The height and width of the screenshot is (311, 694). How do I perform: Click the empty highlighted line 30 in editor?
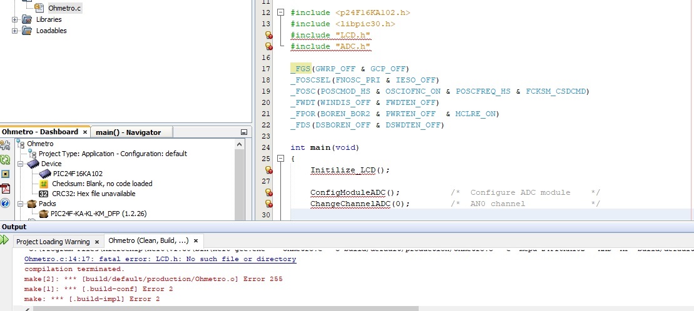(491, 215)
